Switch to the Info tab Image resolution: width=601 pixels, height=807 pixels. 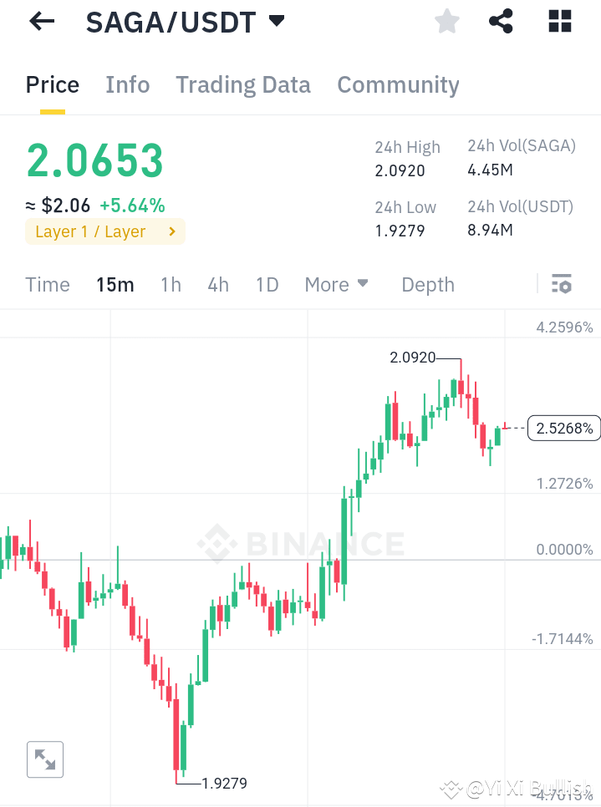(x=127, y=84)
